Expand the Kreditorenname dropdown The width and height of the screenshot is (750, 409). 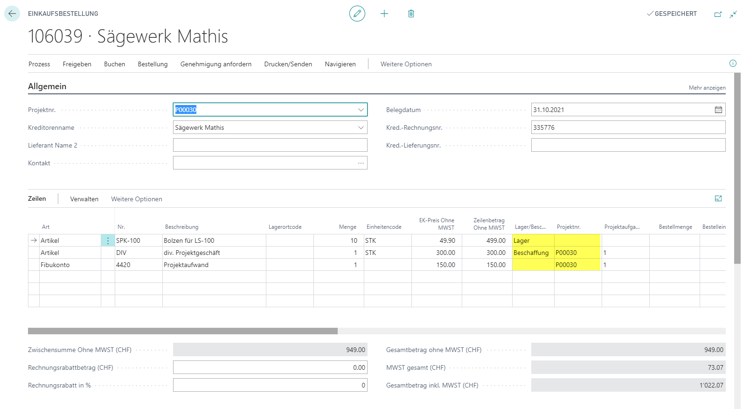[361, 127]
